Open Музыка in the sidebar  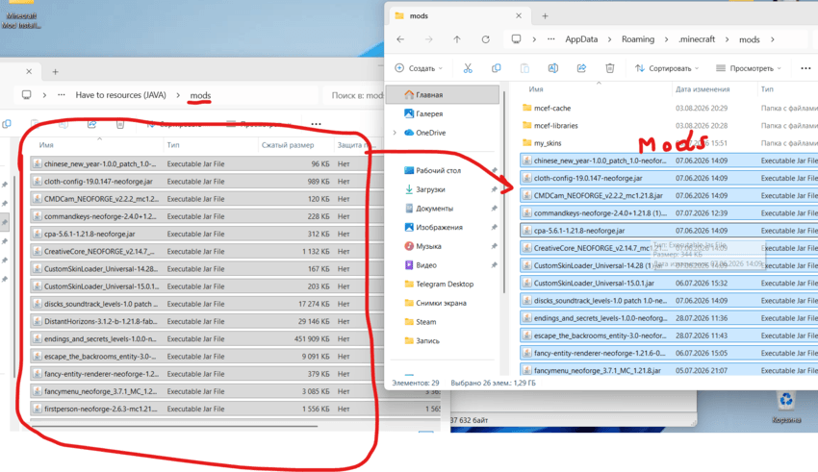click(428, 246)
